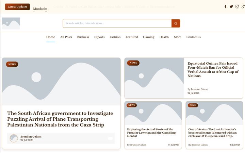The width and height of the screenshot is (245, 153).
Task: Click the Latest Updates button
Action: [x=17, y=7]
